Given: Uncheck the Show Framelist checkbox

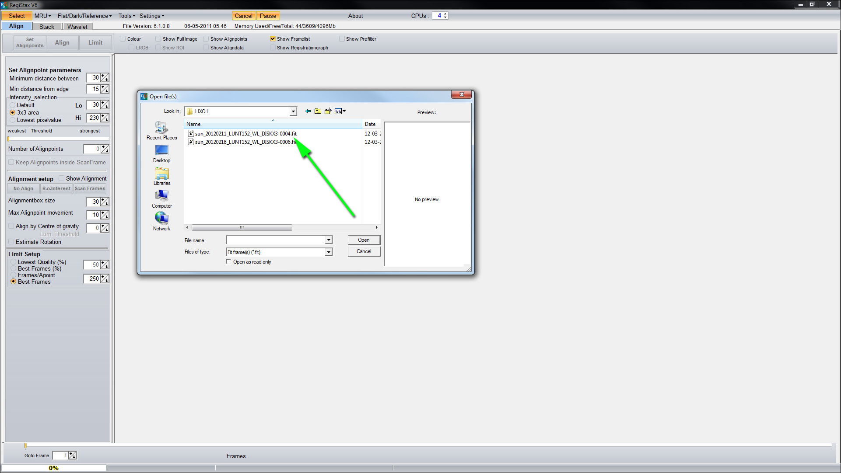Looking at the screenshot, I should 273,39.
